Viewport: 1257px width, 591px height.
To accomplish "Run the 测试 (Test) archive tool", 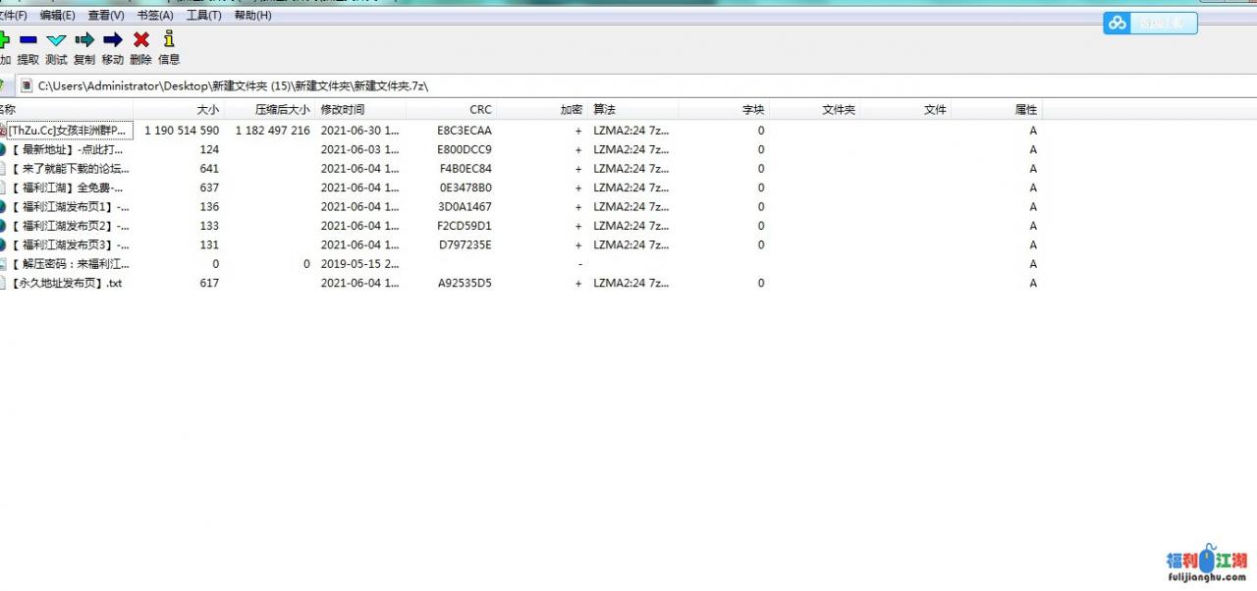I will pos(56,40).
